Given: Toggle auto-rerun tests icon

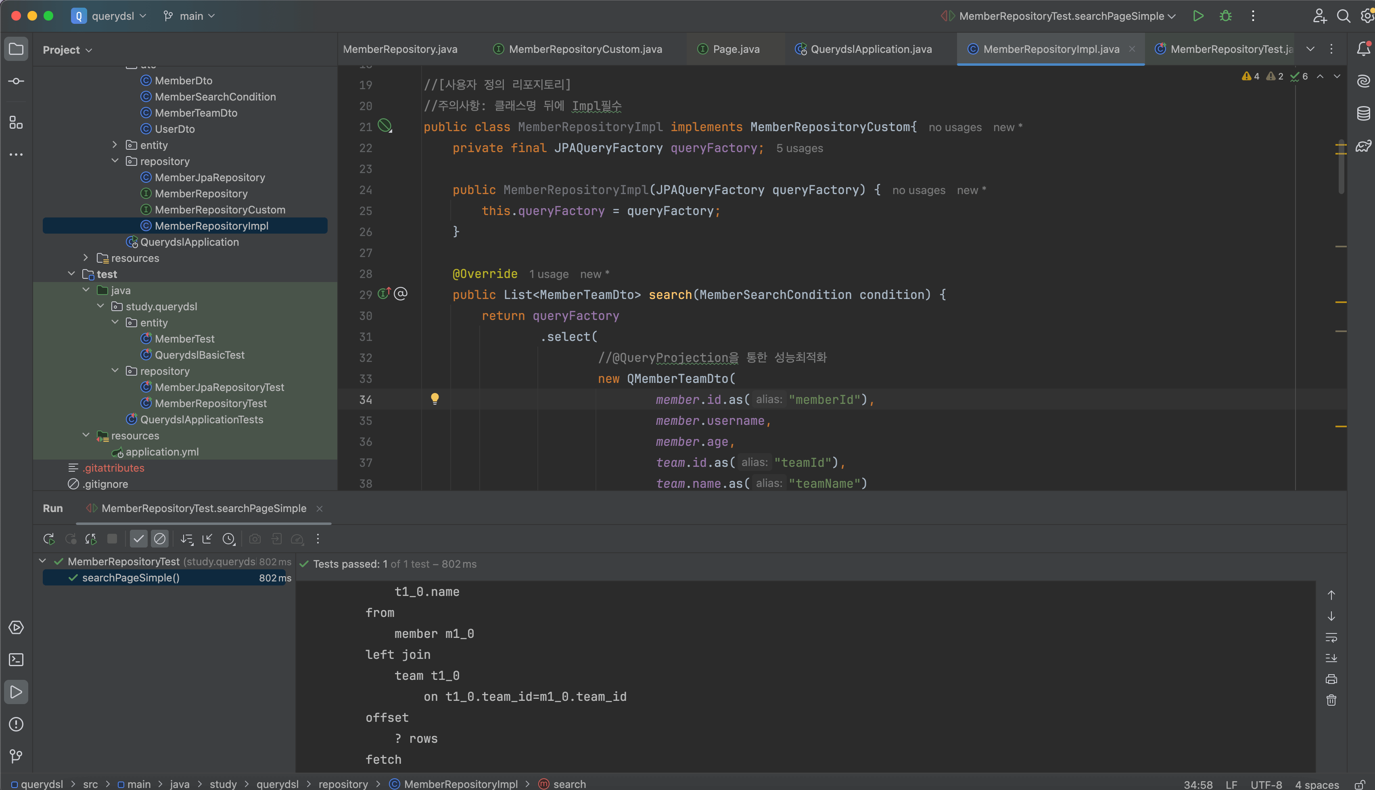Looking at the screenshot, I should pyautogui.click(x=91, y=539).
